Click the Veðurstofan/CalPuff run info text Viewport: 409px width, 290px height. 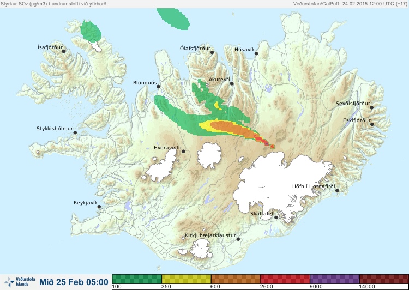(350, 4)
